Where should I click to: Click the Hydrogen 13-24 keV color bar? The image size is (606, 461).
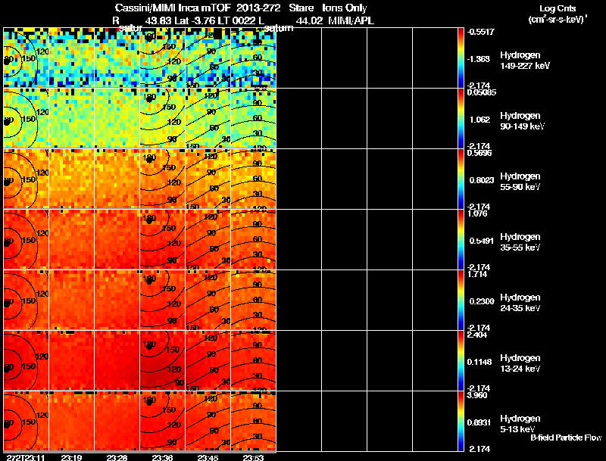click(461, 361)
